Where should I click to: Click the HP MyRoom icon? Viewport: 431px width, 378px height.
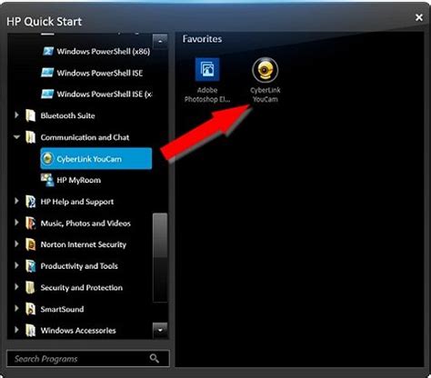(47, 180)
